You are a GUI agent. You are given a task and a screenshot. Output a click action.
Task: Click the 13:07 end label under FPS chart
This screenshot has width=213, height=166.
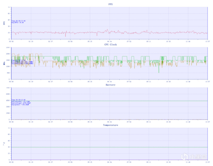[x=208, y=41]
